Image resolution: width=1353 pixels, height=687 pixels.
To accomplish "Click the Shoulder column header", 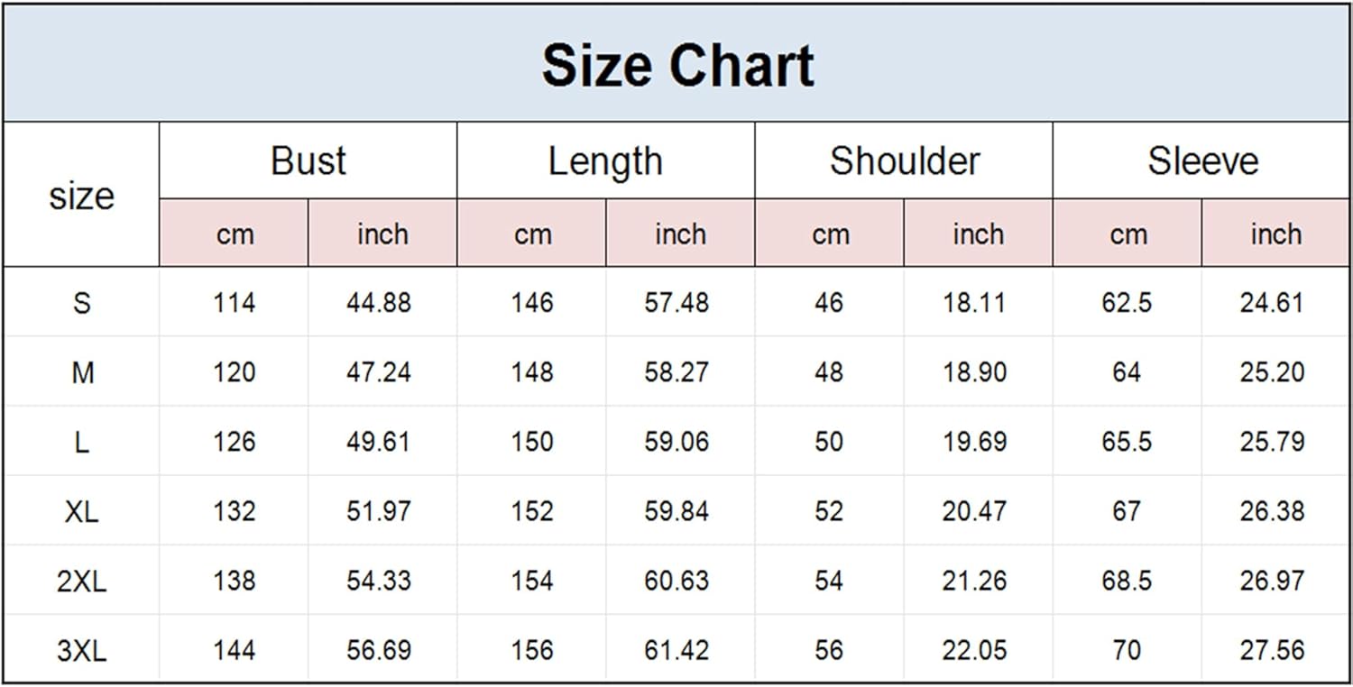I will pyautogui.click(x=904, y=161).
